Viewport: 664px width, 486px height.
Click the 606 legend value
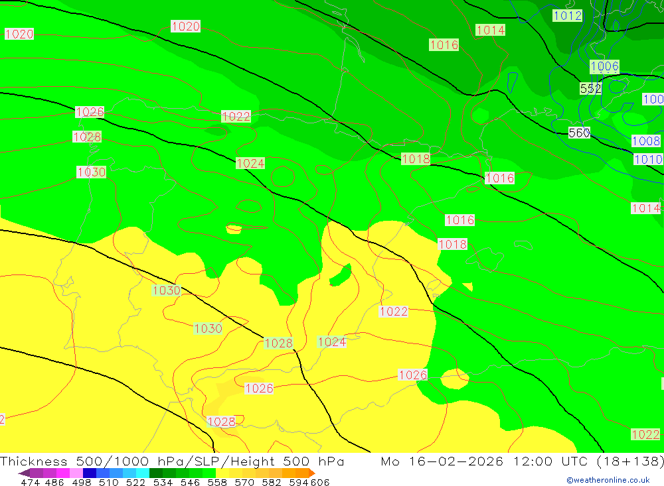click(x=320, y=482)
